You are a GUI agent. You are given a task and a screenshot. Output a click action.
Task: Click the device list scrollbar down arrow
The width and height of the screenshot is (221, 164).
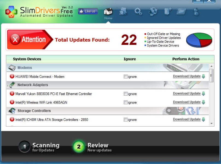[x=211, y=124]
